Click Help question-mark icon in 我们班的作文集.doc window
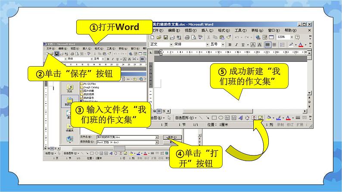Screen dimensions: 342x192 (x=297, y=37)
